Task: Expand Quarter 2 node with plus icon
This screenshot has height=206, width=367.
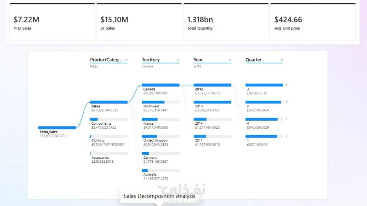Action: [x=286, y=102]
